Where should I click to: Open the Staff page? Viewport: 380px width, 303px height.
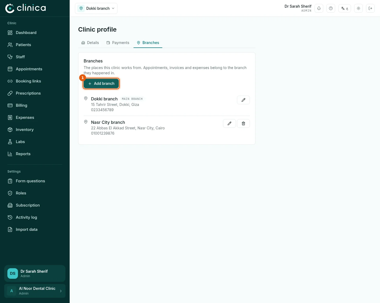tap(35, 57)
